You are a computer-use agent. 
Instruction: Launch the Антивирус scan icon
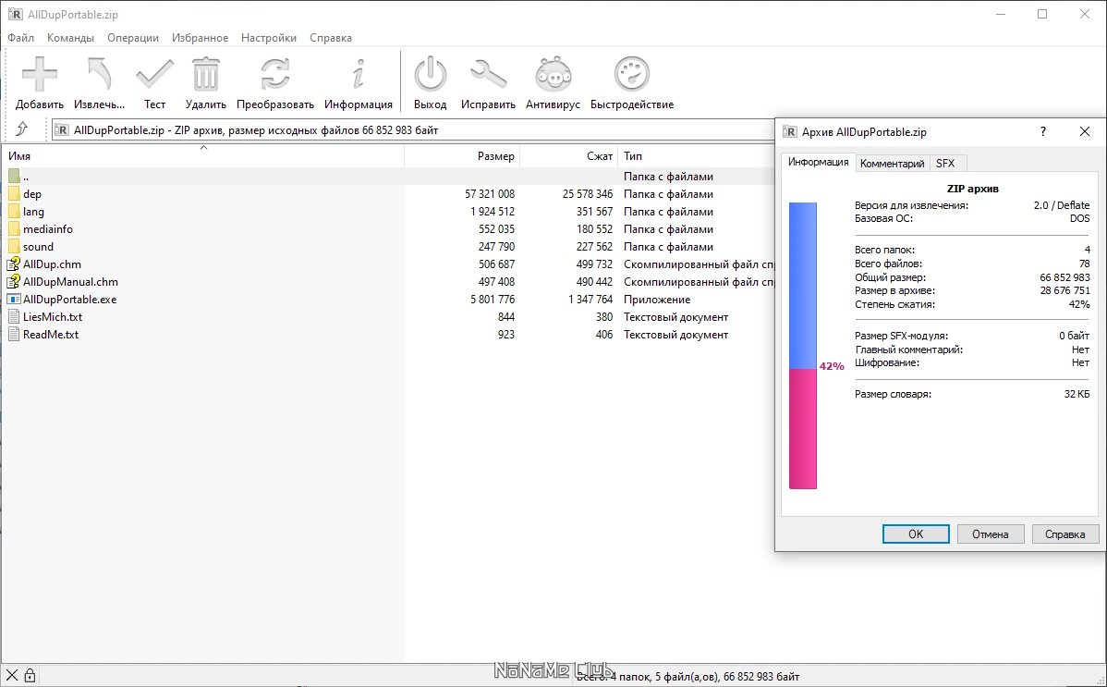click(553, 75)
